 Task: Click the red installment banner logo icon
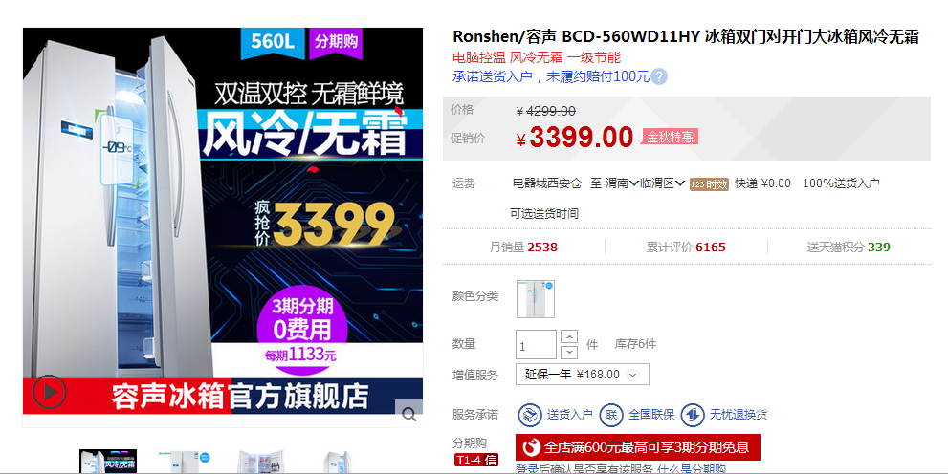tap(532, 447)
